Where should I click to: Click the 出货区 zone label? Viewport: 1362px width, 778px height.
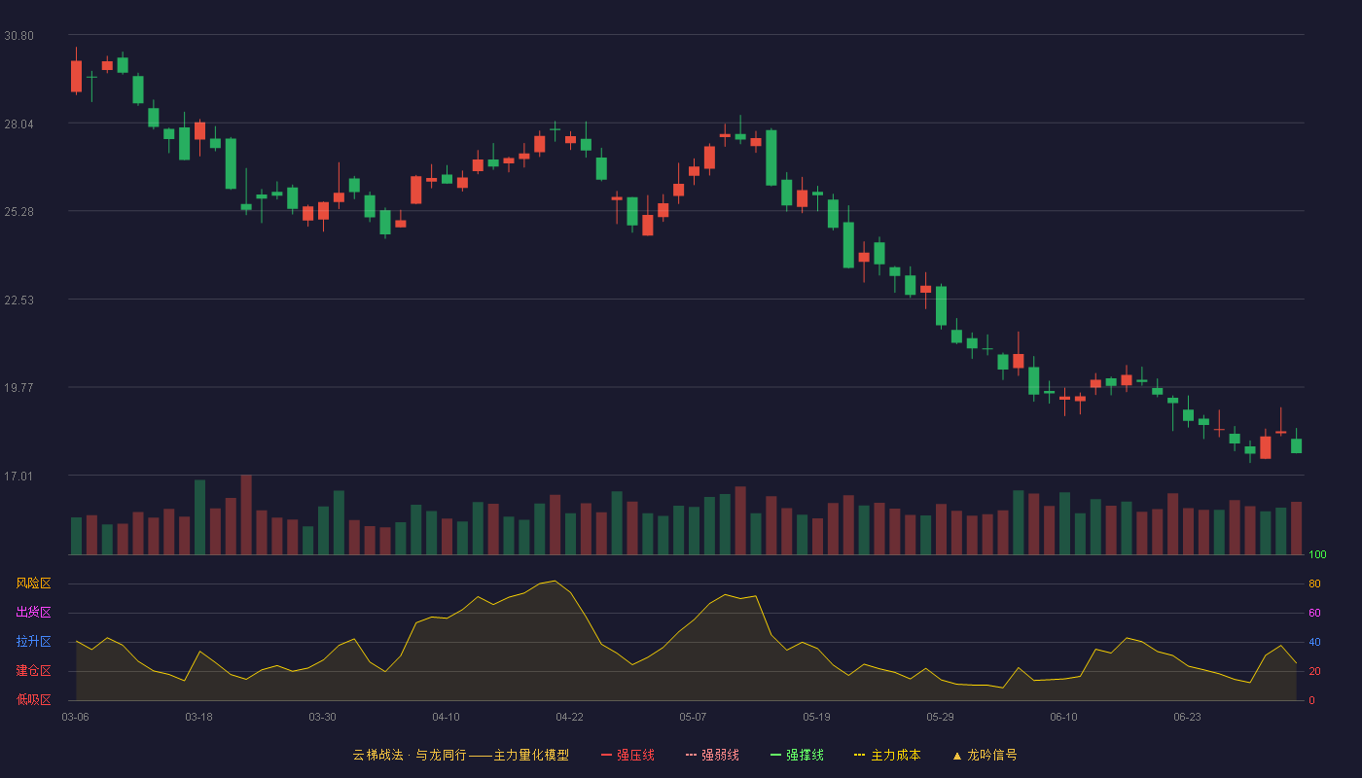[33, 613]
